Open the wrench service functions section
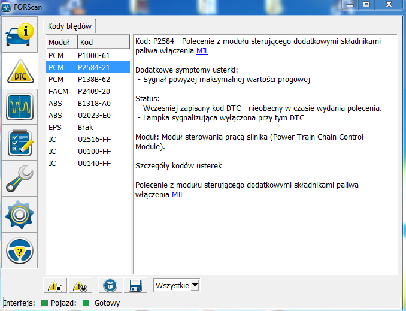 tap(20, 180)
